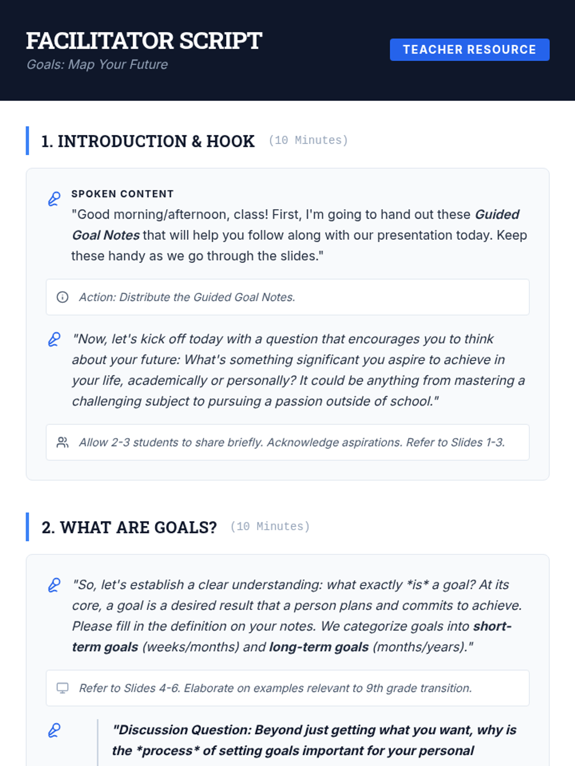Click the 10 Minutes label beside What Are Goals?
Image resolution: width=575 pixels, height=766 pixels.
[x=270, y=527]
